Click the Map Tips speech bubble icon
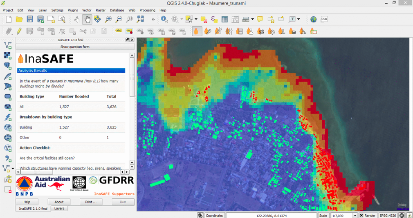413x218 pixels. click(260, 19)
